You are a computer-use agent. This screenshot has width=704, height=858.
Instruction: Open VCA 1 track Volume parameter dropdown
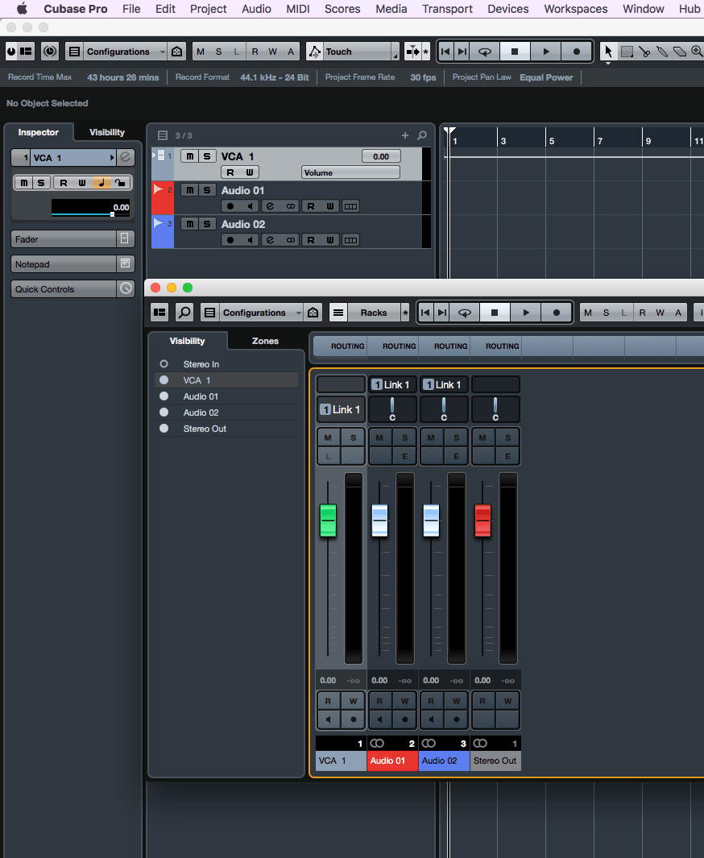click(350, 173)
